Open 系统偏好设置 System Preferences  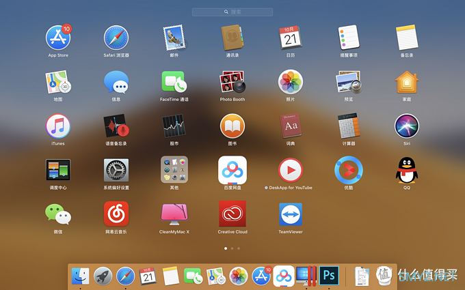tap(116, 170)
